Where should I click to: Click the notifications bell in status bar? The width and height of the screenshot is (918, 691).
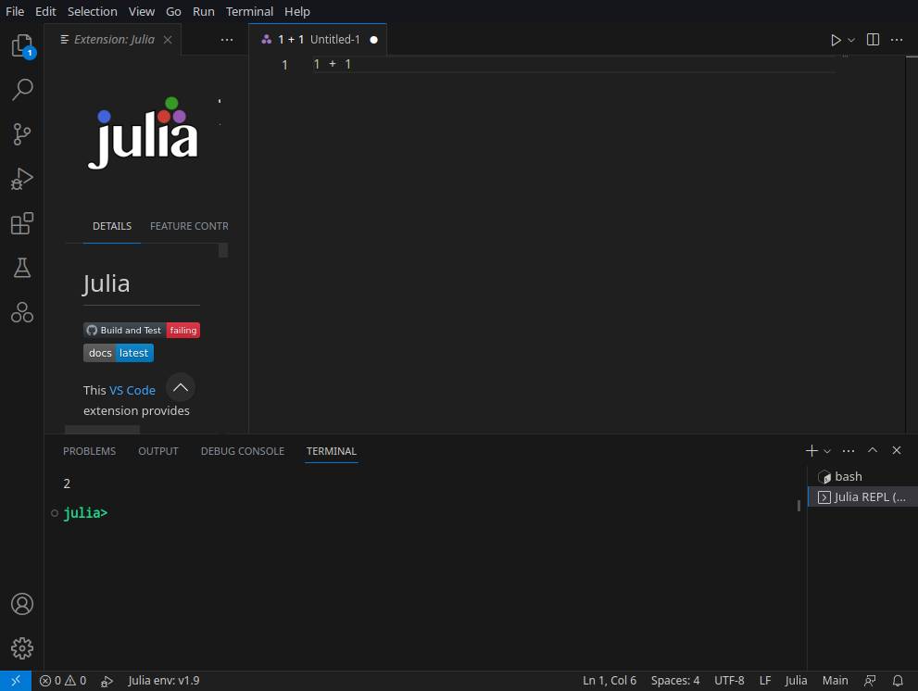click(x=898, y=681)
